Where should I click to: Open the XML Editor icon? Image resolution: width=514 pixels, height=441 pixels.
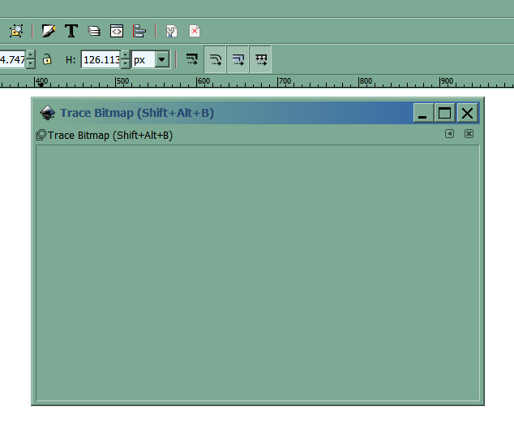(x=117, y=31)
